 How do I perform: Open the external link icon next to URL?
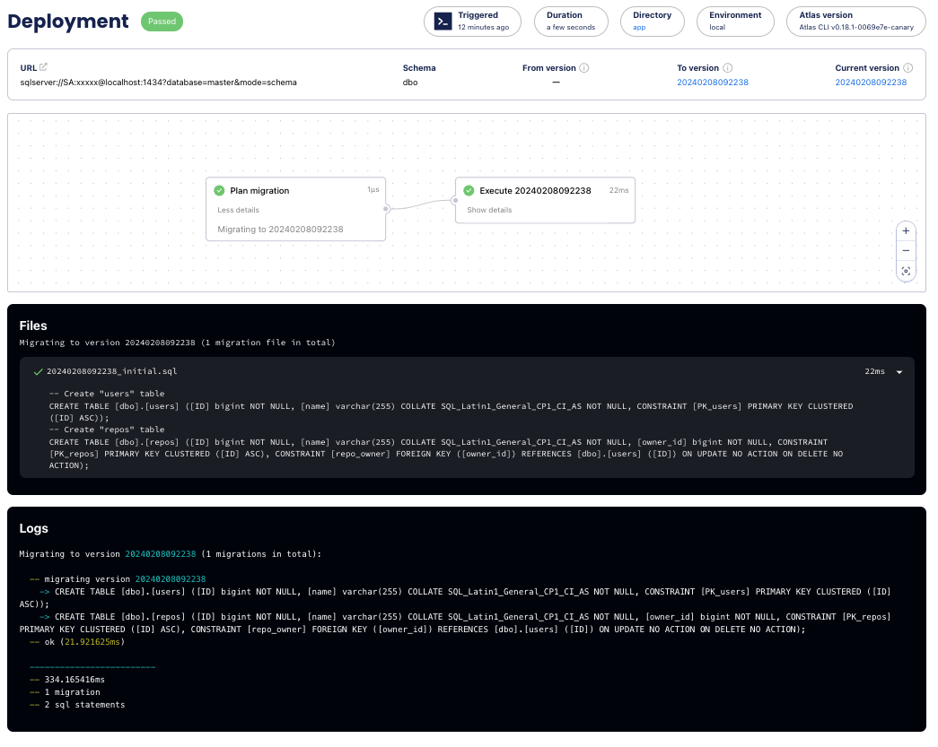(x=43, y=67)
